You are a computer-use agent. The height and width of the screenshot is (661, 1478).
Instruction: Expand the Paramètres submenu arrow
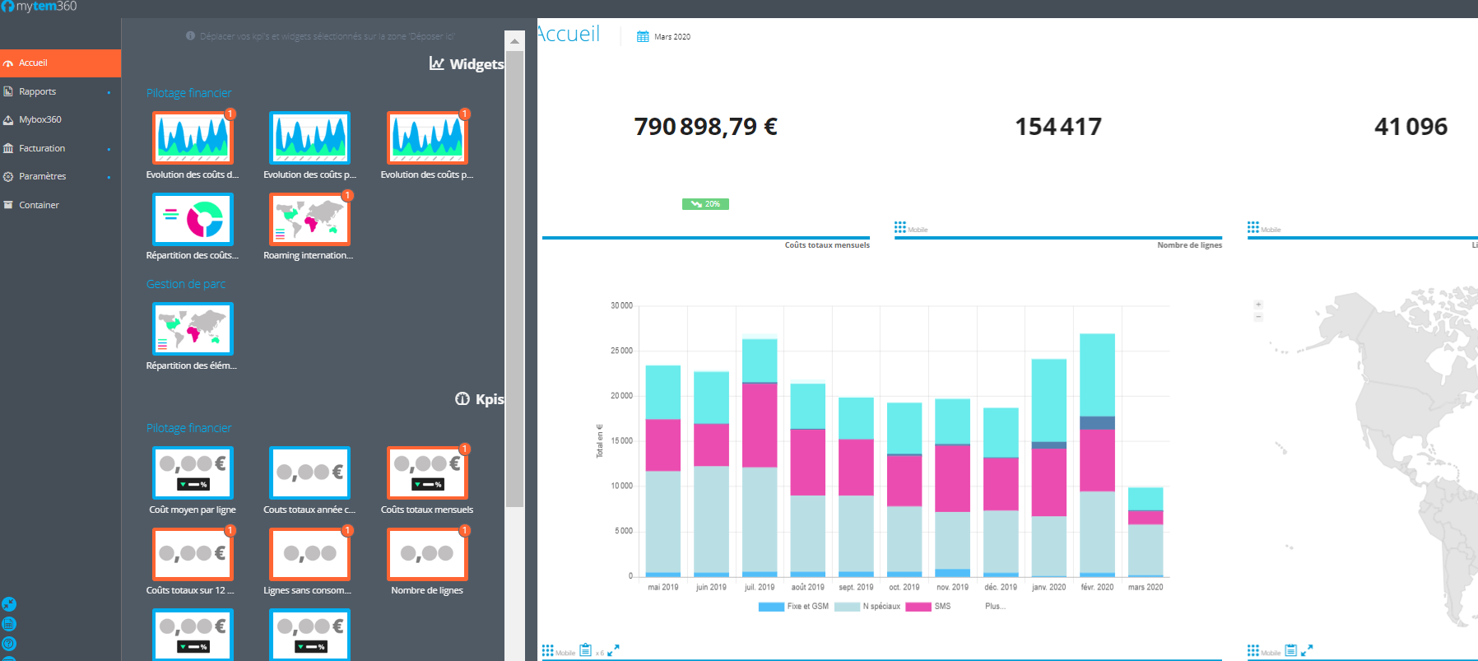(109, 177)
